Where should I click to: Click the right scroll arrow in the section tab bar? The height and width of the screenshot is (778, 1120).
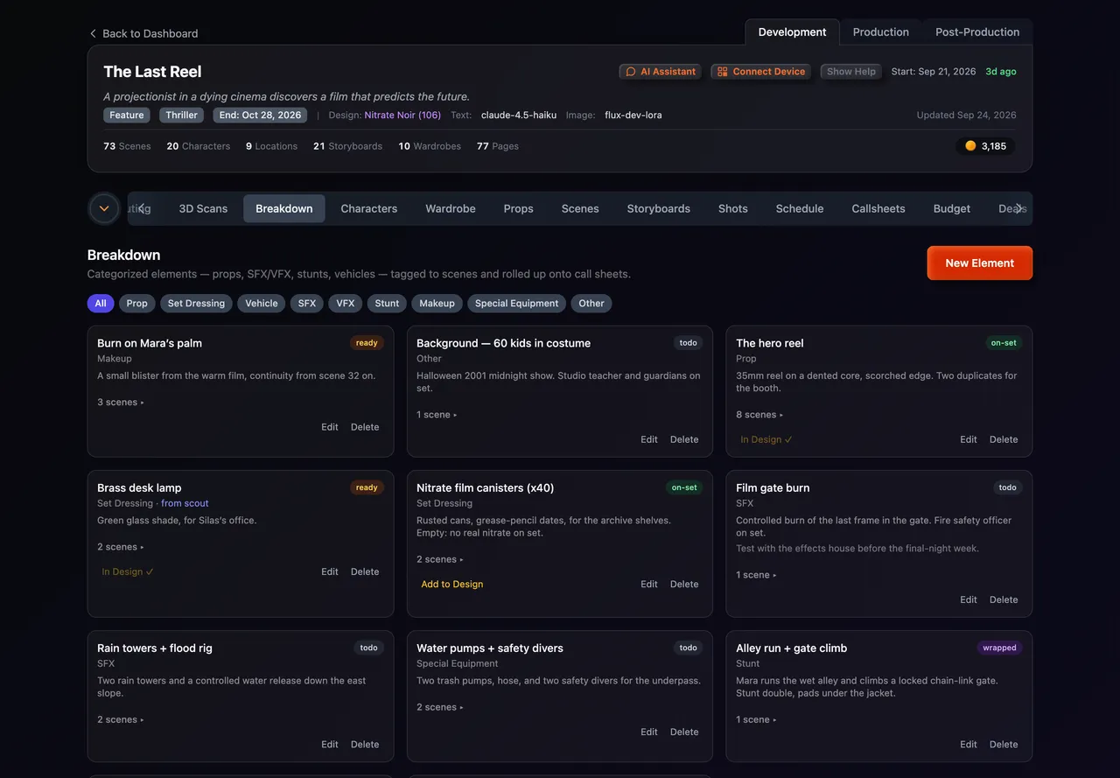coord(1018,208)
